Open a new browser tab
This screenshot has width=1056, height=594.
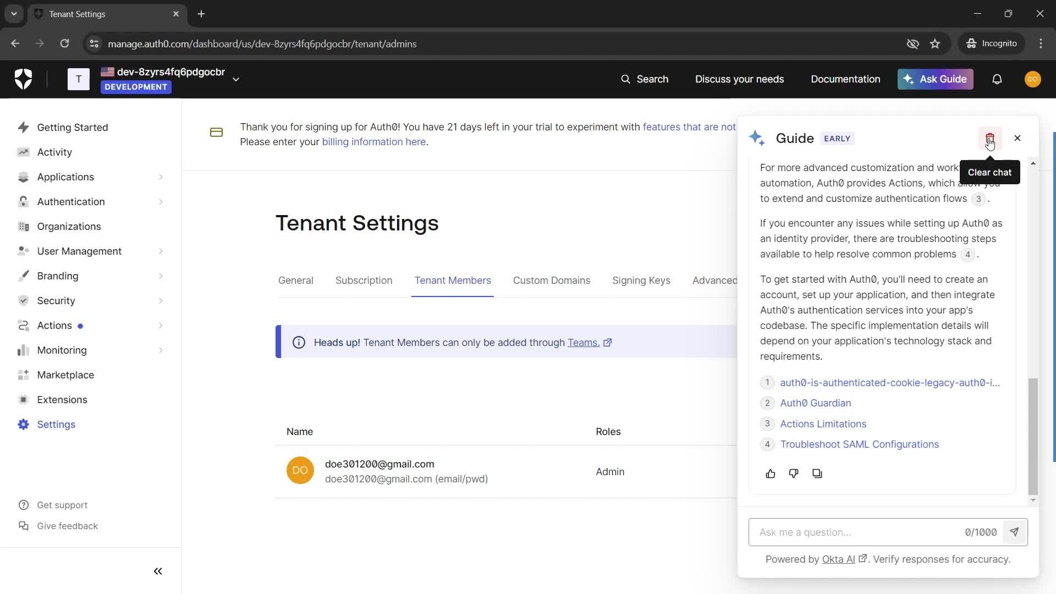tap(201, 14)
